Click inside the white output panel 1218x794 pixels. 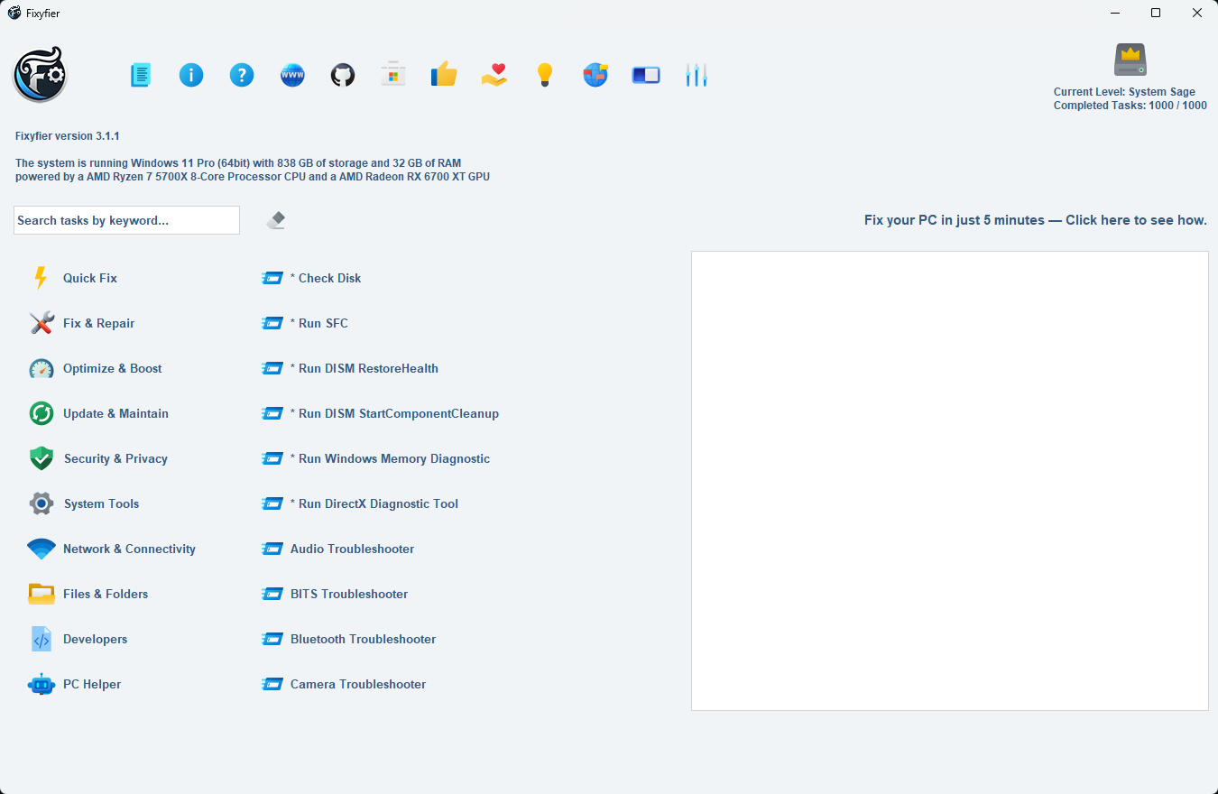click(x=950, y=481)
